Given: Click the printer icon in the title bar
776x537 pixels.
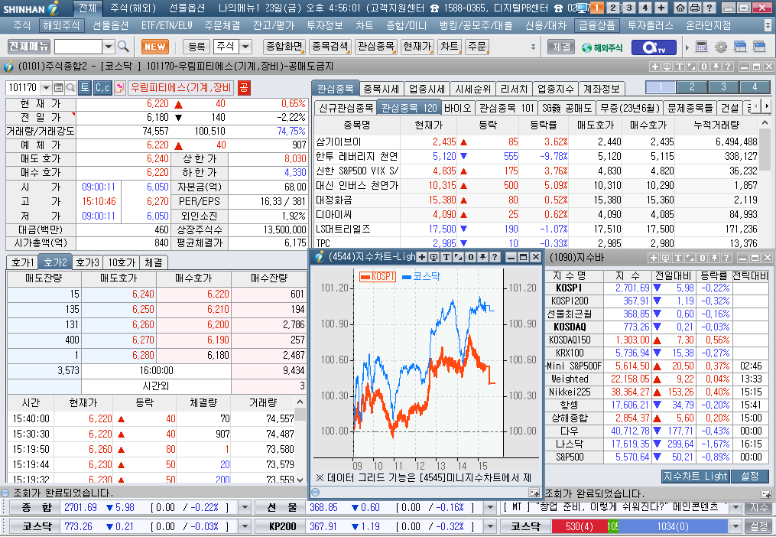Looking at the screenshot, I should (694, 8).
